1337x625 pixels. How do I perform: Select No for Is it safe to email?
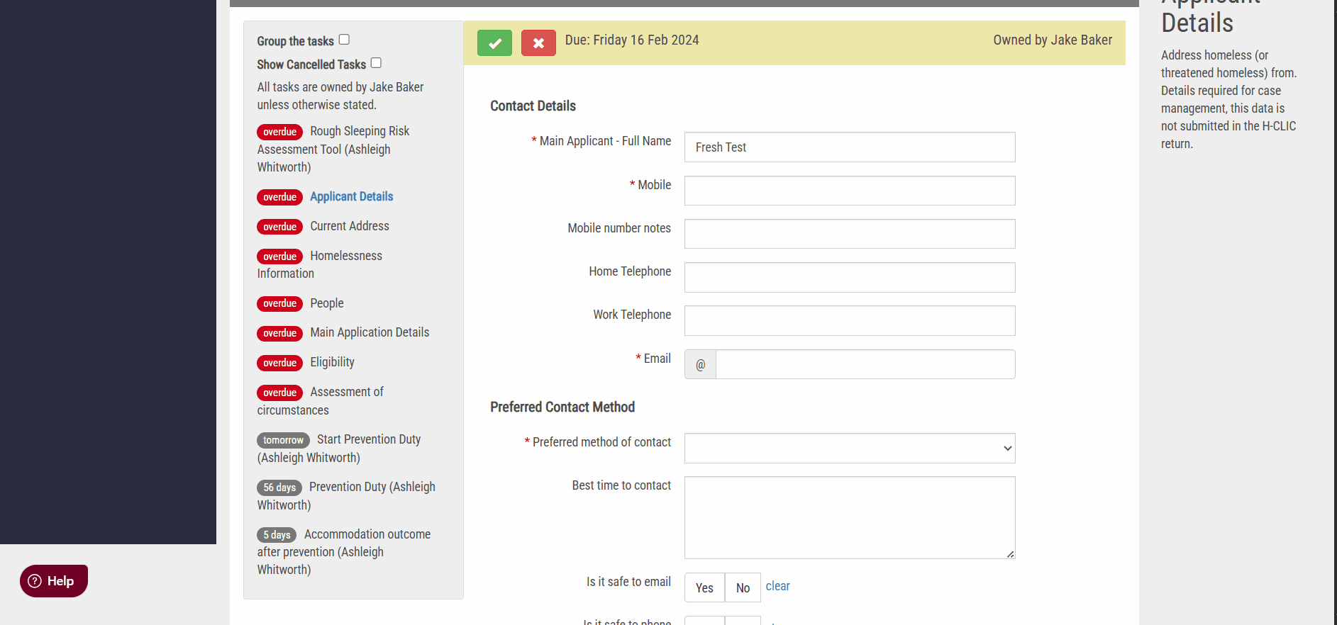[x=743, y=587]
